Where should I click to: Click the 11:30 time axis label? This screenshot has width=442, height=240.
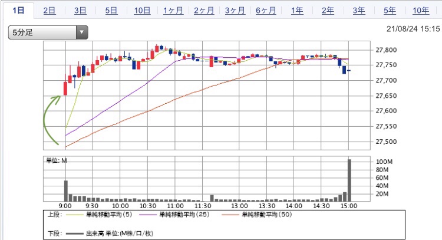(203, 206)
